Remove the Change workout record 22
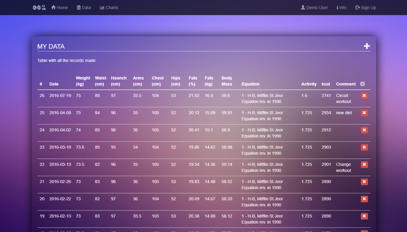The width and height of the screenshot is (407, 232). [364, 165]
